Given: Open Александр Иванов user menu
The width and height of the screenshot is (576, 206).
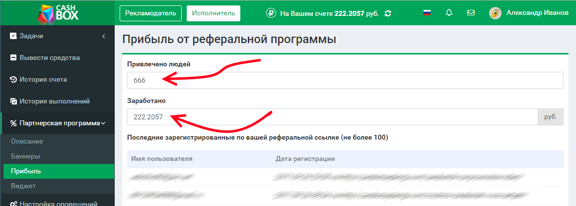Looking at the screenshot, I should [537, 13].
